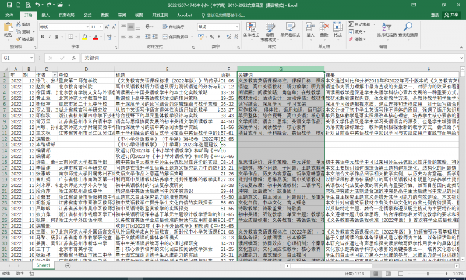Expand the formula bar chevron
The height and width of the screenshot is (280, 466).
(461, 58)
